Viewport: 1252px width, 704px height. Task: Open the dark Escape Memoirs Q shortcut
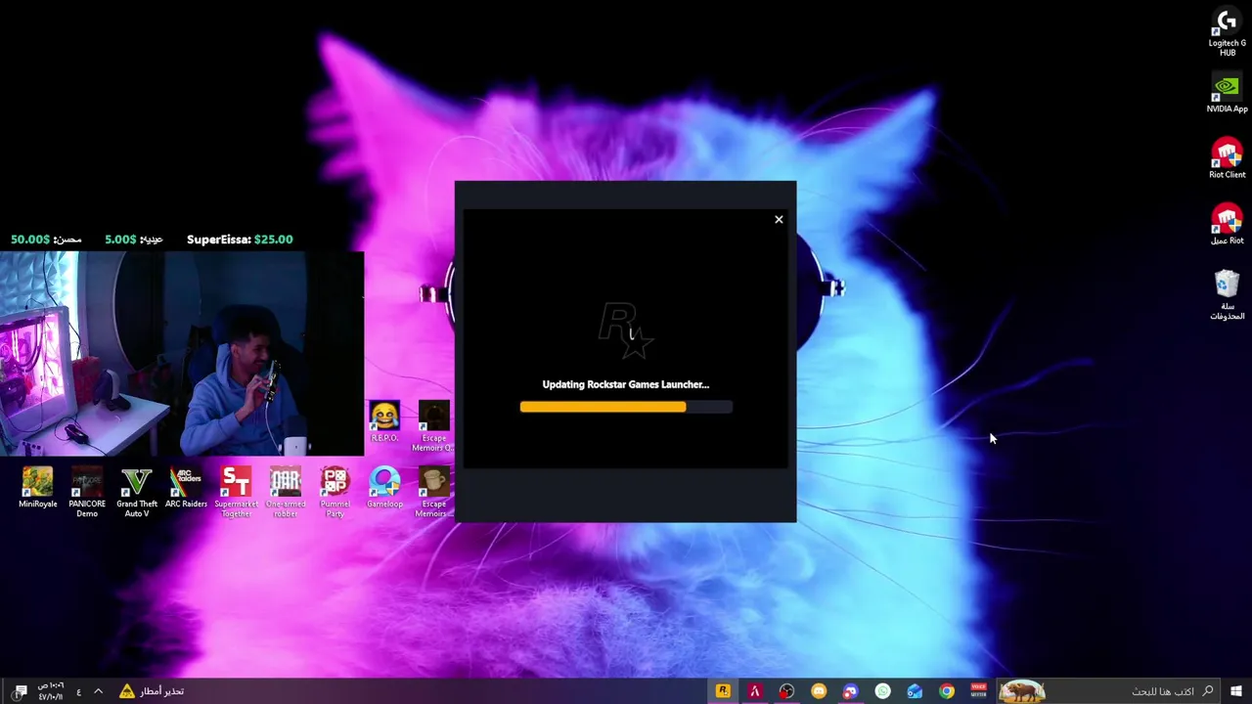(433, 426)
